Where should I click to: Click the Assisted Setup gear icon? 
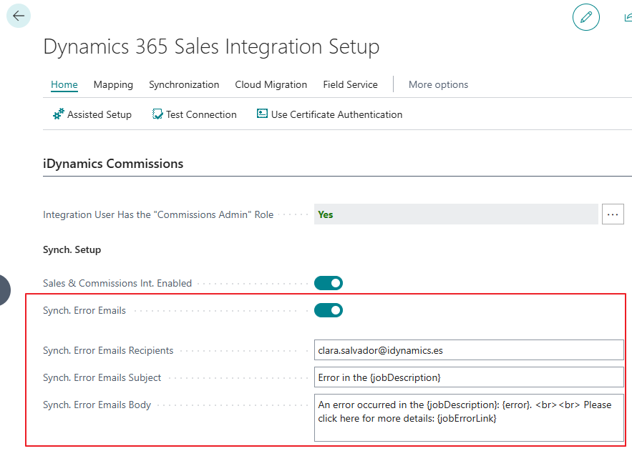[58, 114]
